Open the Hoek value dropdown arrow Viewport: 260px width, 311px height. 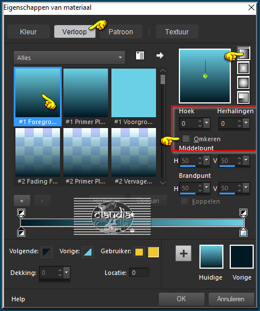point(206,123)
